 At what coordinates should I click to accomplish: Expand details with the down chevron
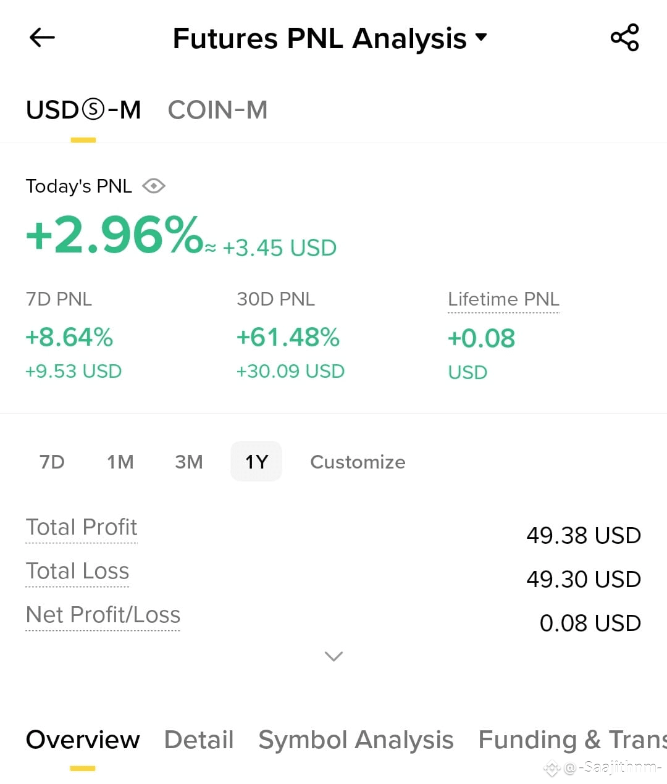coord(333,656)
